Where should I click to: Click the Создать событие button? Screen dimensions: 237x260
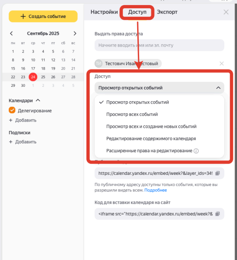click(x=43, y=16)
